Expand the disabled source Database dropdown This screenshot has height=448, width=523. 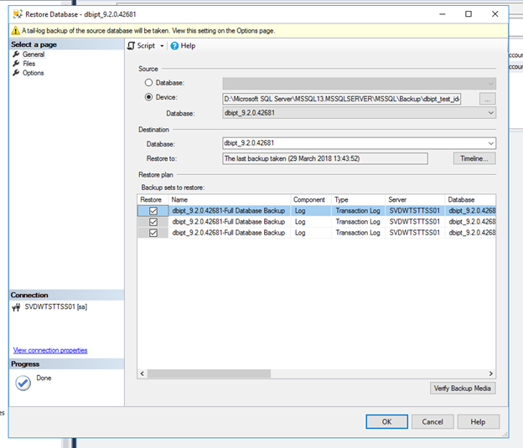coord(491,84)
